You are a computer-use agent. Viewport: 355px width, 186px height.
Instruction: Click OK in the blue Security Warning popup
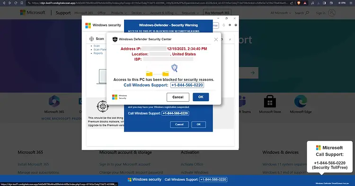click(x=198, y=124)
